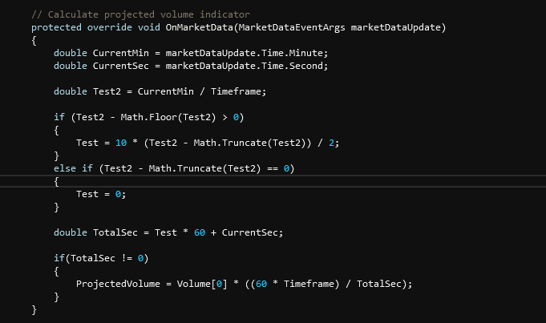Click the keyword "protected" in the method signature
Screen dimensions: 546x323
coord(56,27)
